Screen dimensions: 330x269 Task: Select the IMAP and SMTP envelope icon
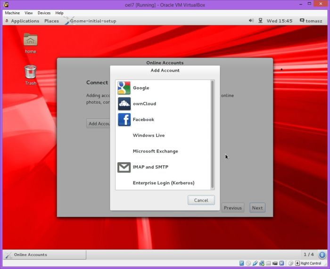[x=124, y=167]
